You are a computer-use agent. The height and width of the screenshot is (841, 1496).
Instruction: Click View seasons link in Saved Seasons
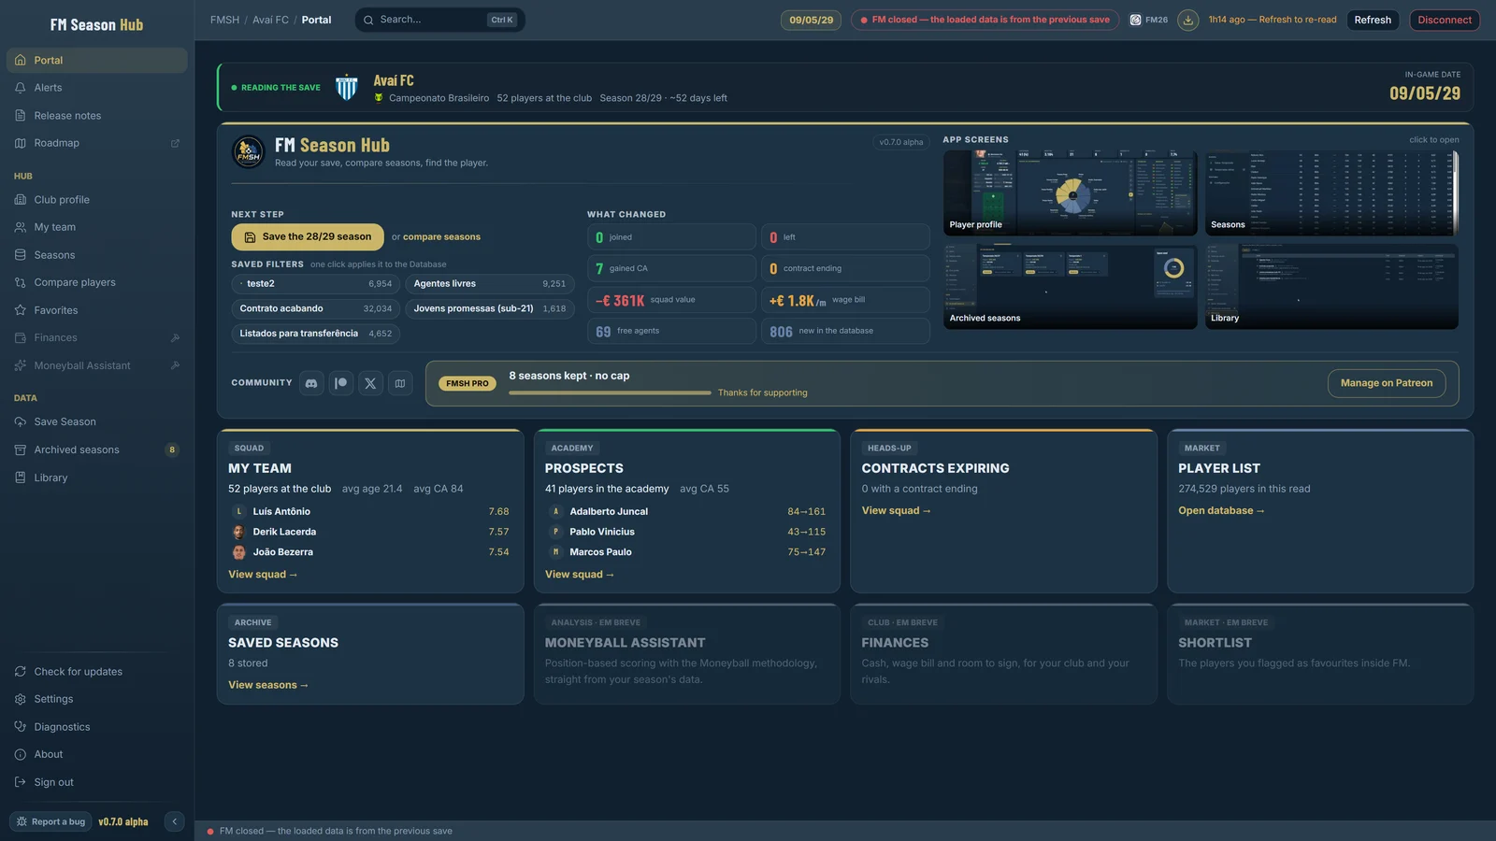click(268, 685)
